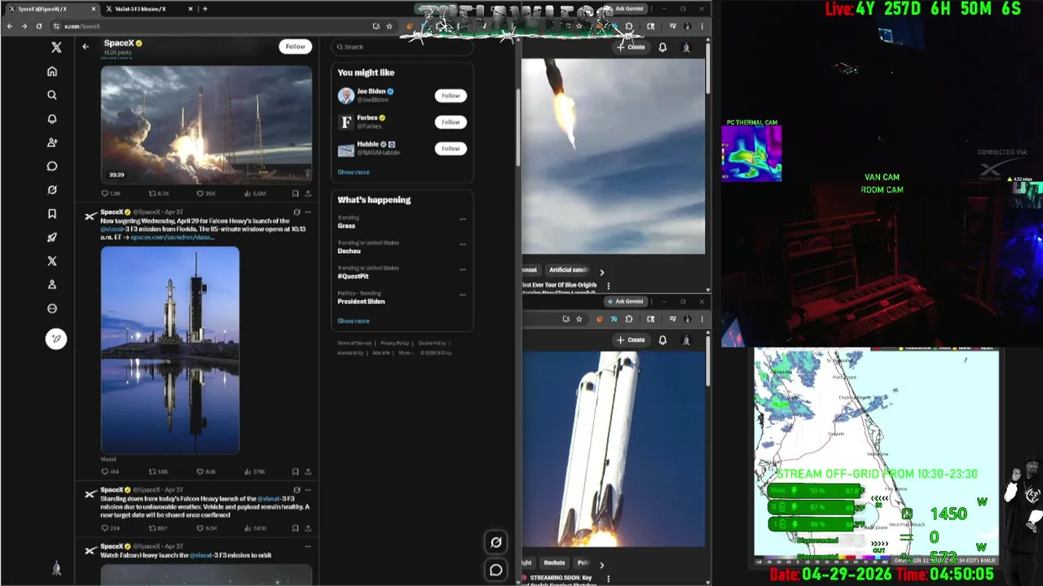Click the Privacy Policy footer link

[395, 343]
